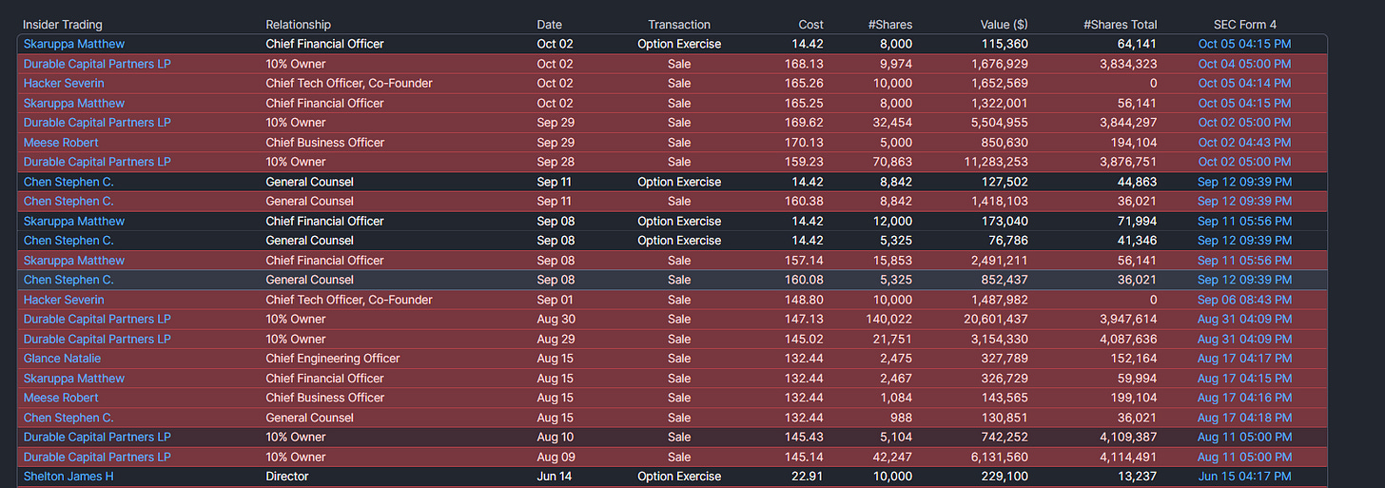The width and height of the screenshot is (1385, 488).
Task: Click the cost cell 22.91
Action: [809, 477]
